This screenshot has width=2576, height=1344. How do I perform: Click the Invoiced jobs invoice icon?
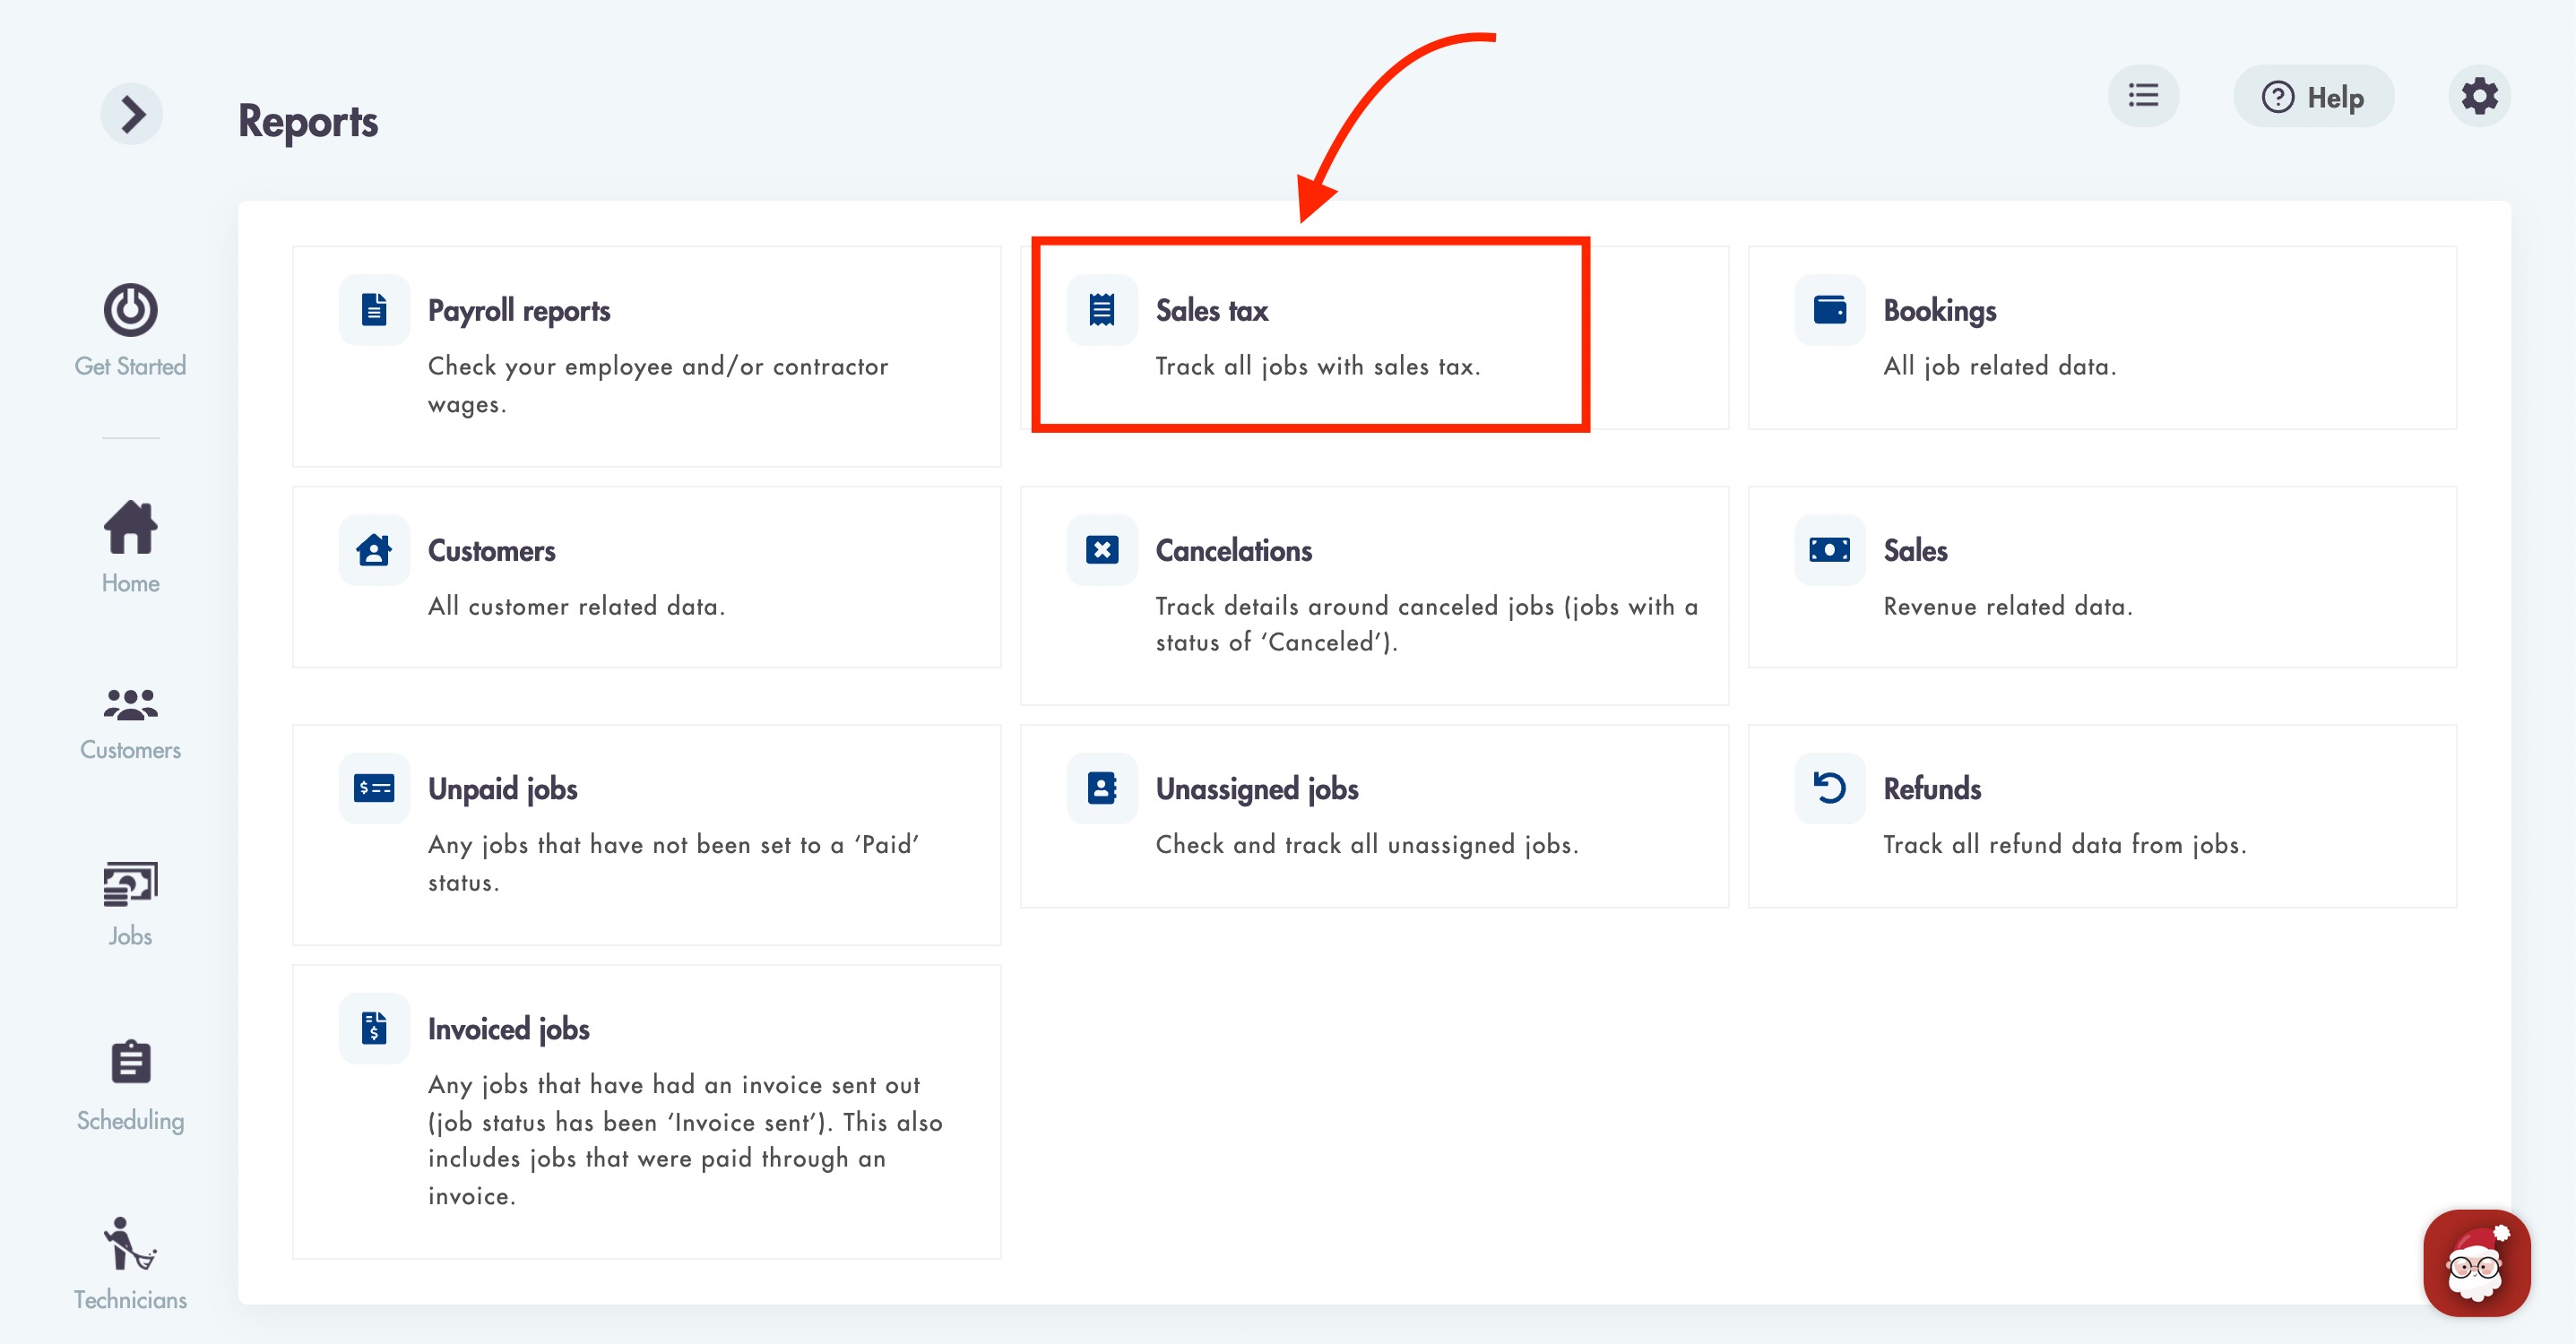coord(374,1028)
